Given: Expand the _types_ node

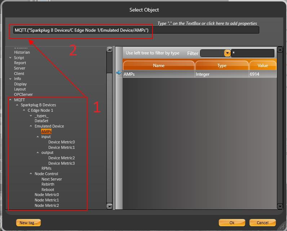Looking at the screenshot, I should pos(31,116).
